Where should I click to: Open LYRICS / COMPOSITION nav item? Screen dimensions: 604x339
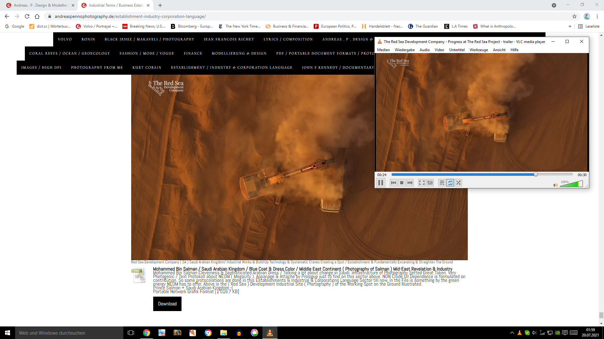(x=288, y=39)
